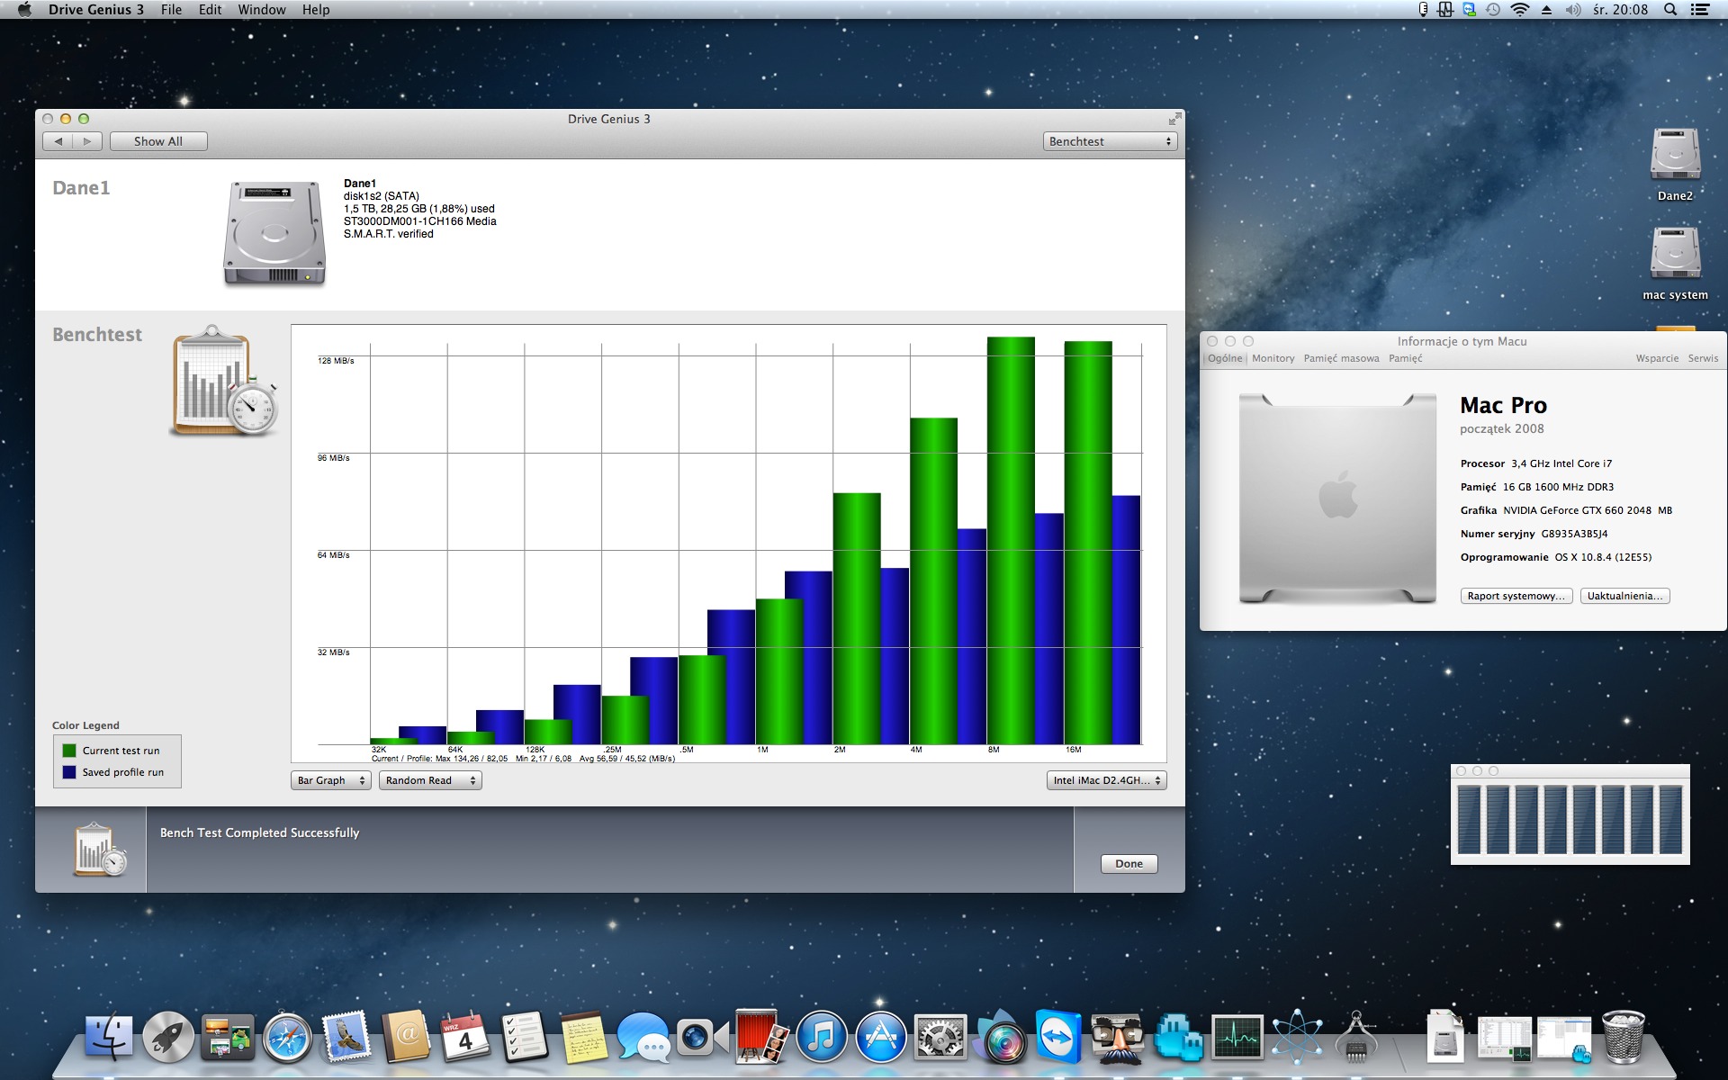Click the back navigation arrow button
Screen dimensions: 1728x1080
tap(58, 141)
